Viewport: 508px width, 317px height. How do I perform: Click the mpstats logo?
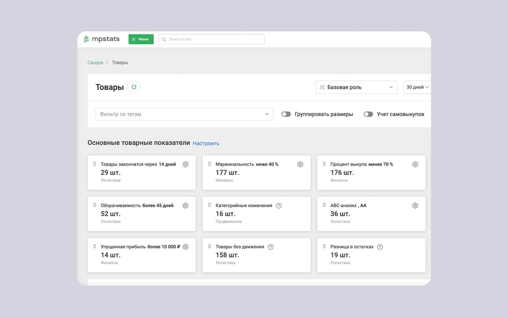(x=102, y=39)
